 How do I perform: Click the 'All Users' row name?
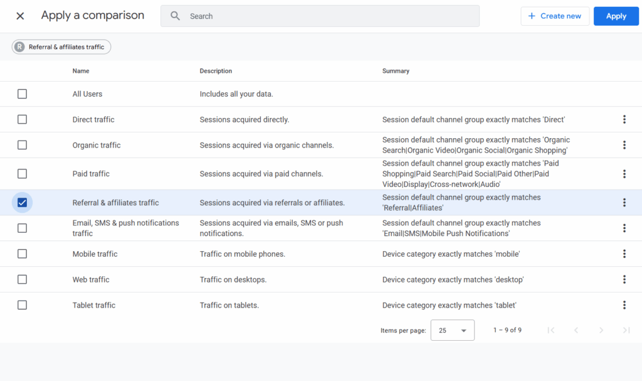[x=87, y=94]
